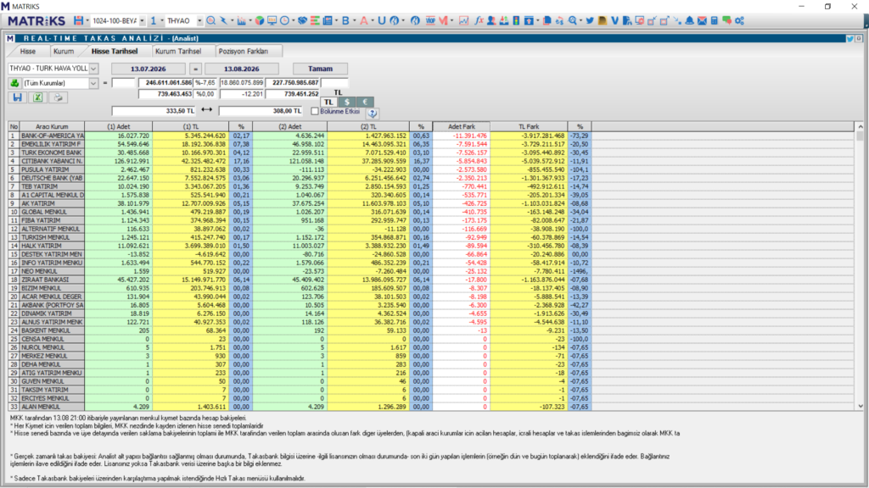869x488 pixels.
Task: Click the Tamam button
Action: point(320,69)
